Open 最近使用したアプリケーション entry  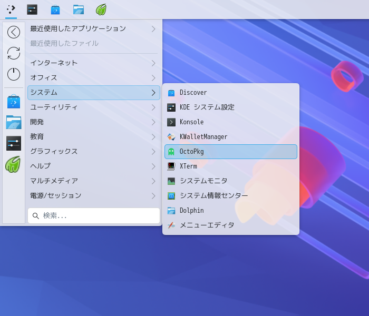coord(94,29)
